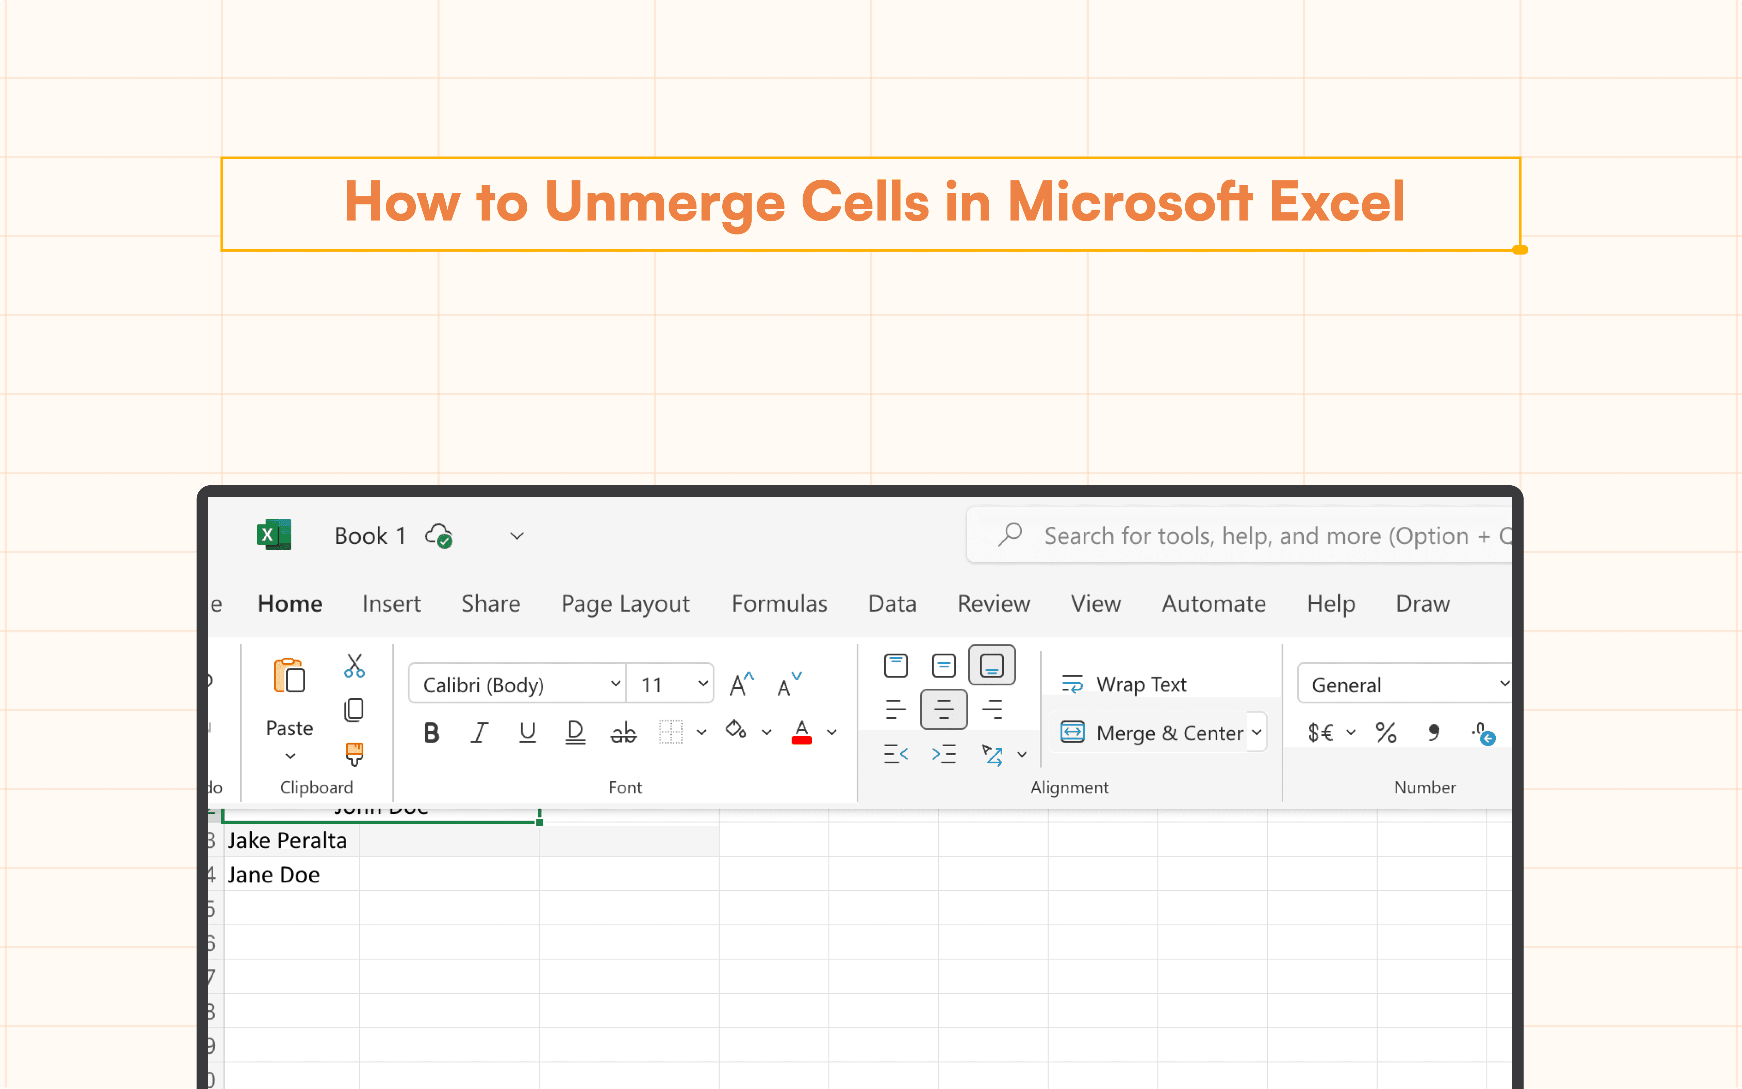1742x1089 pixels.
Task: Toggle Bold formatting
Action: [431, 733]
